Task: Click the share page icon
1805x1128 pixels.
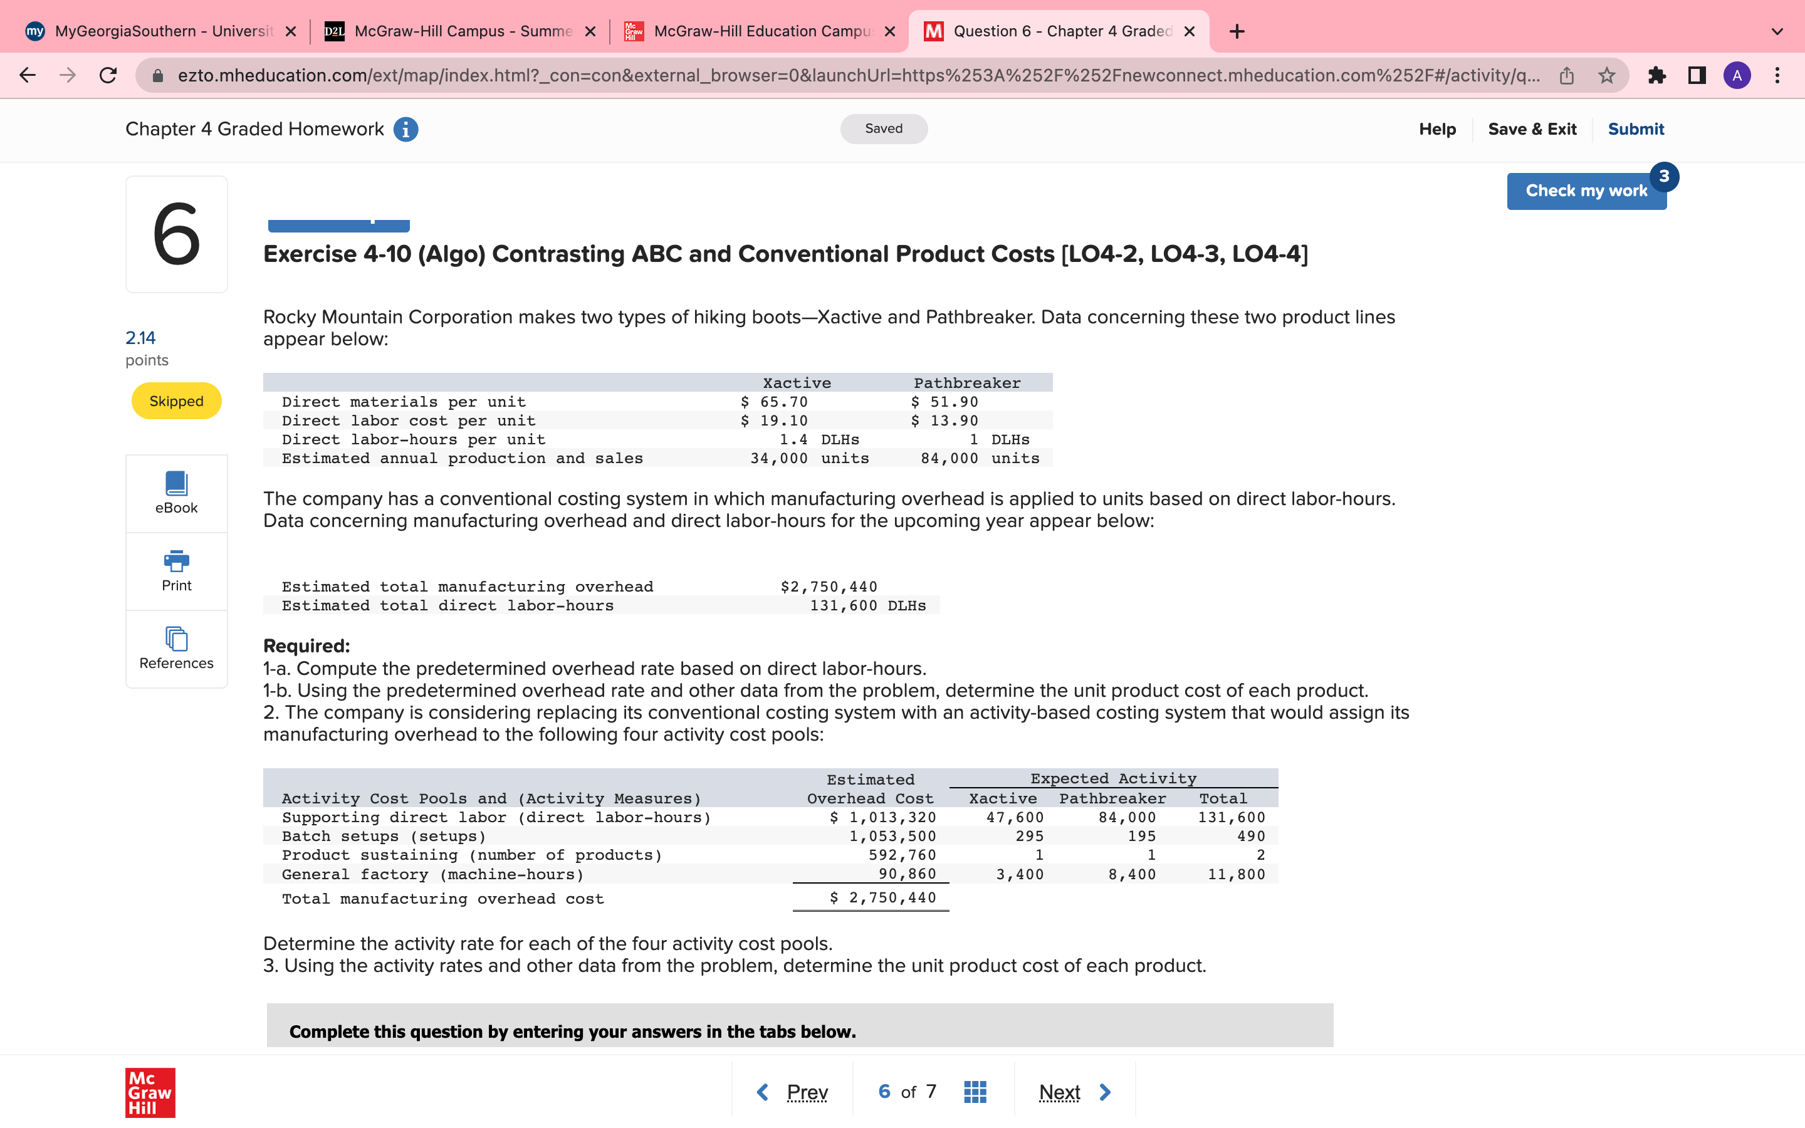Action: click(1566, 75)
